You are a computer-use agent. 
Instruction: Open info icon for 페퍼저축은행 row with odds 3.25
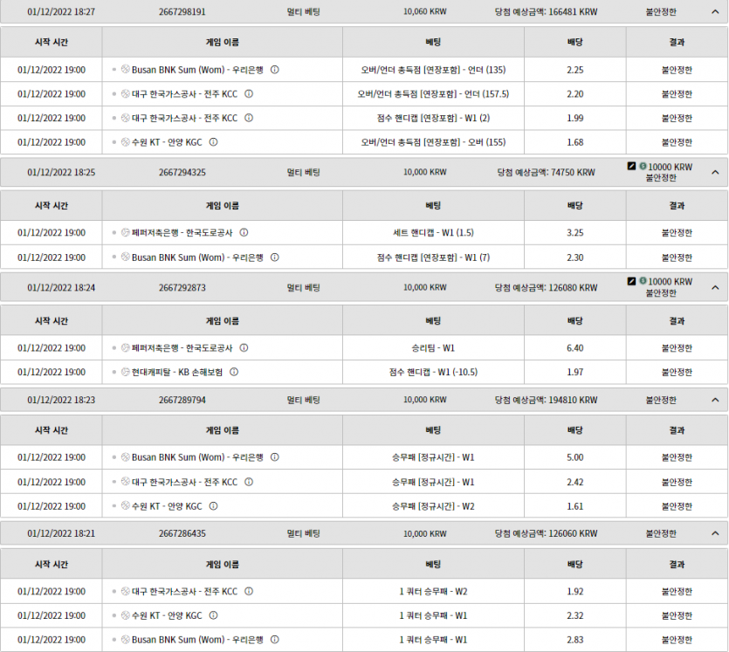pyautogui.click(x=244, y=232)
